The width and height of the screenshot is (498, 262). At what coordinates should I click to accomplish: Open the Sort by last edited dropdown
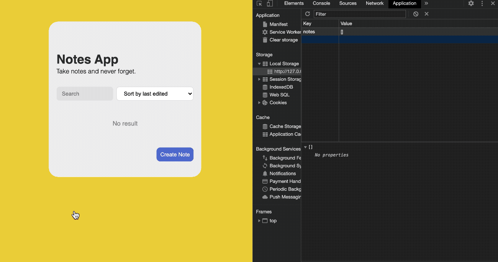click(x=155, y=94)
